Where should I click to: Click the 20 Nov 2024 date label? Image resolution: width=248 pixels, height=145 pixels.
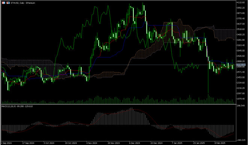coord(113,143)
